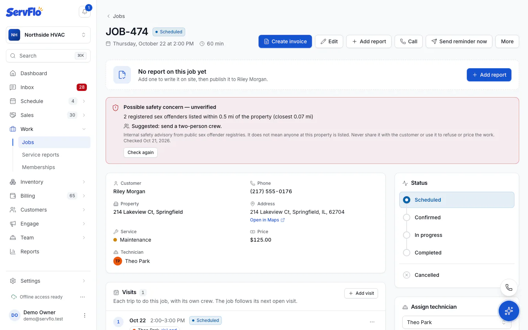Viewport: 528px width, 330px height.
Task: Expand the Sales sidebar section
Action: click(84, 115)
